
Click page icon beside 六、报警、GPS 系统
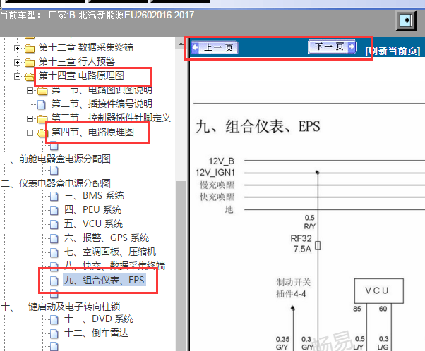coord(54,238)
